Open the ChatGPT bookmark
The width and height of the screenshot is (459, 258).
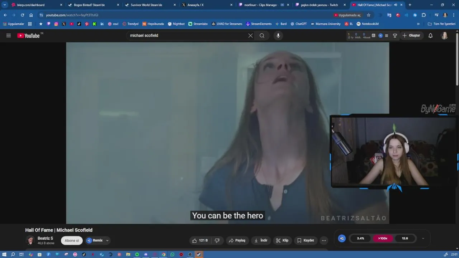tap(298, 24)
